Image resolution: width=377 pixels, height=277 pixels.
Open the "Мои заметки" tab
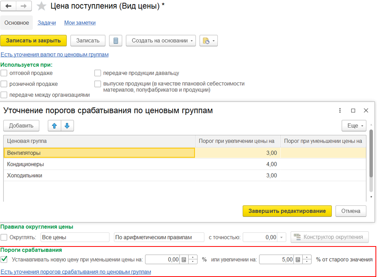[80, 23]
